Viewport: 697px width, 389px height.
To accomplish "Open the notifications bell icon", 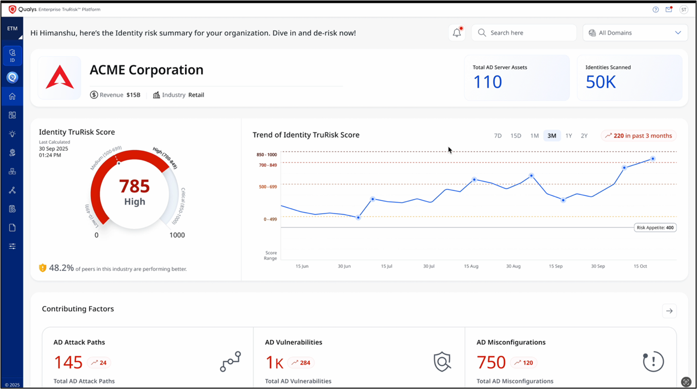I will pos(457,33).
